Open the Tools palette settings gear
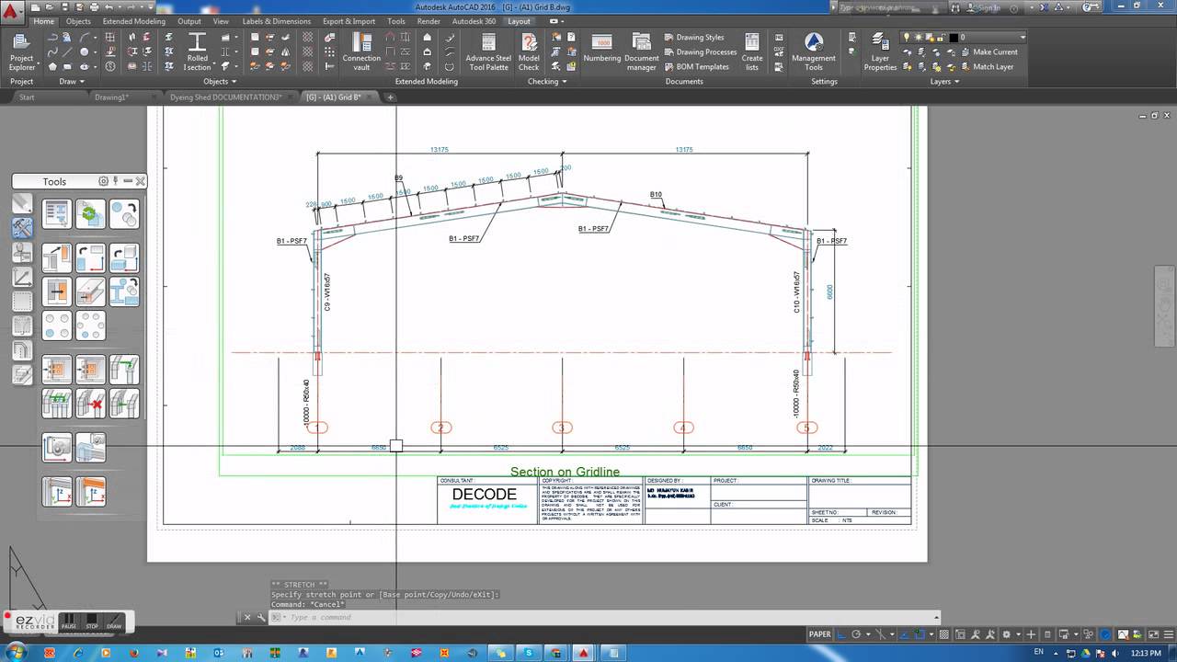 point(103,181)
